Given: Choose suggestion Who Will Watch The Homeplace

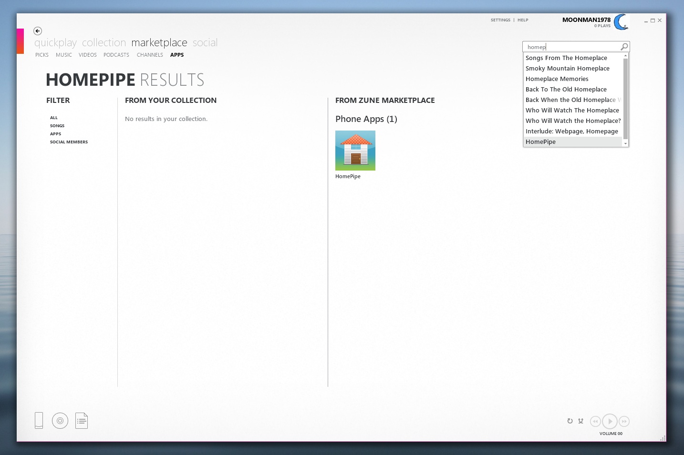Looking at the screenshot, I should 573,110.
